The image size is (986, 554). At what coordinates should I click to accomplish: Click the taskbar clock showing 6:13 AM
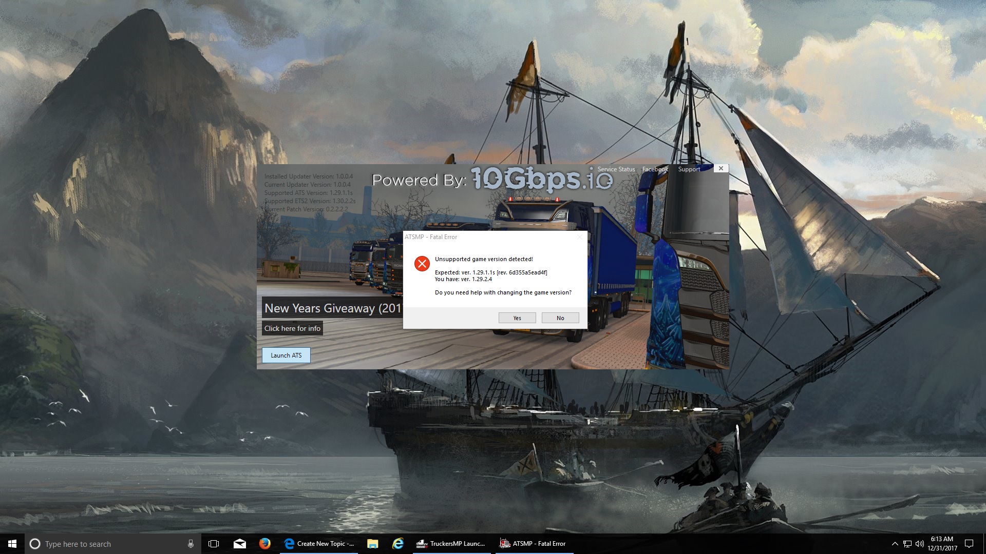942,544
